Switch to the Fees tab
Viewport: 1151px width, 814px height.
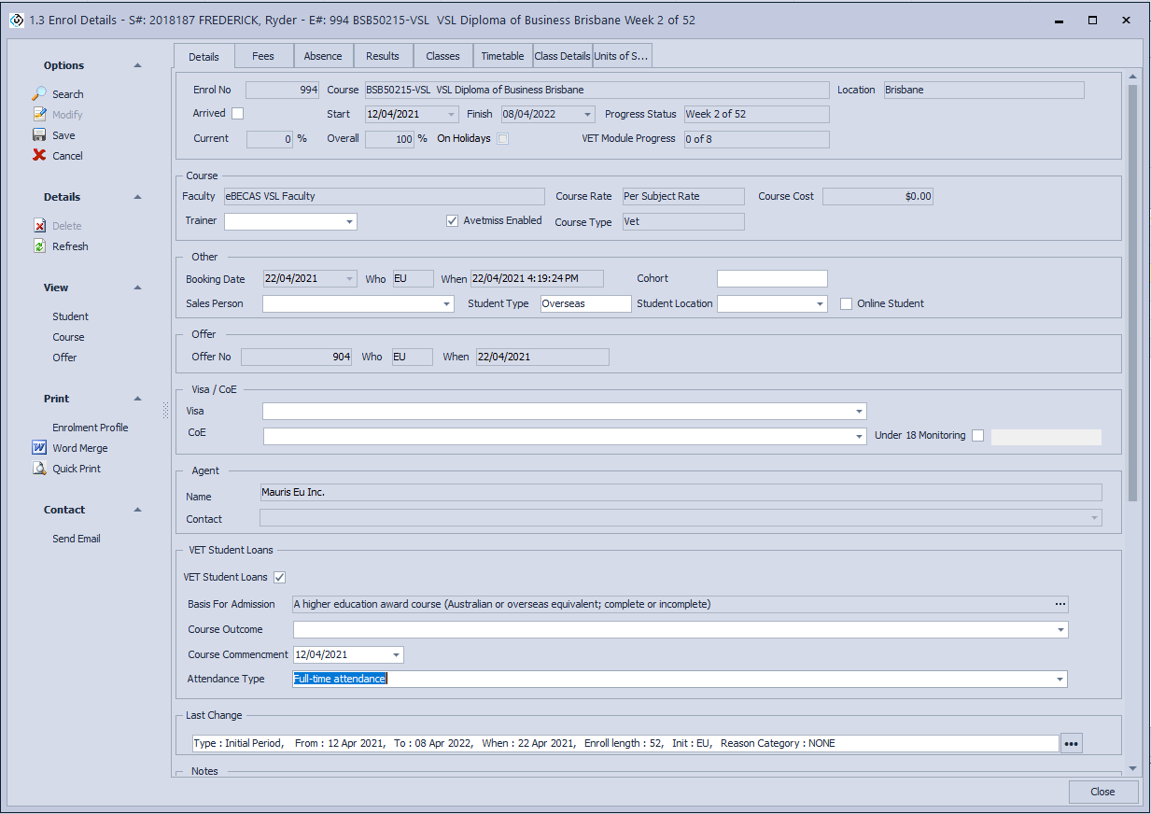click(263, 56)
